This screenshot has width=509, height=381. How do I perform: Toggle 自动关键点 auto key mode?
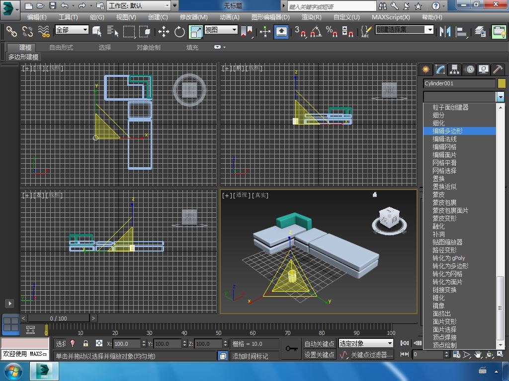pos(319,343)
